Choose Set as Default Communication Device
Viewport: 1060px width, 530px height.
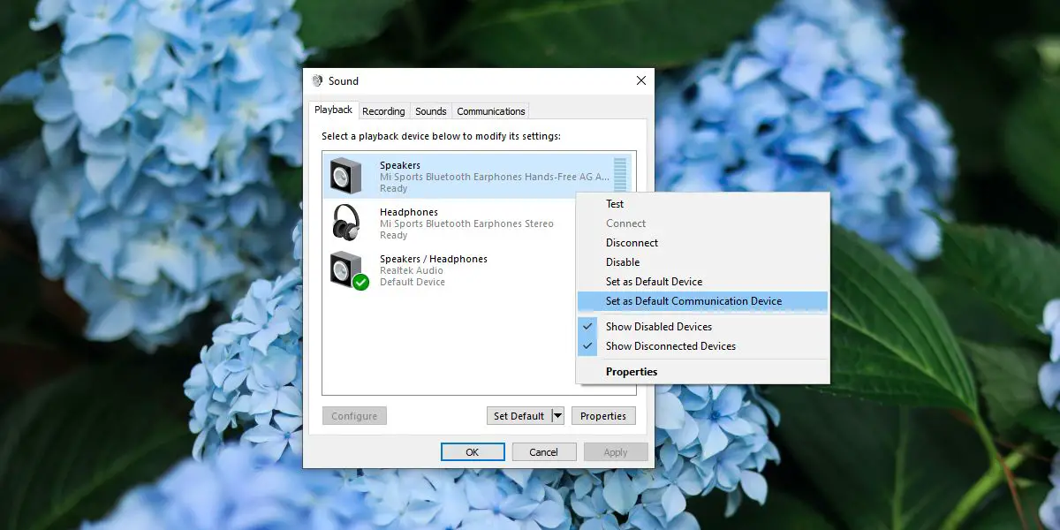[702, 301]
